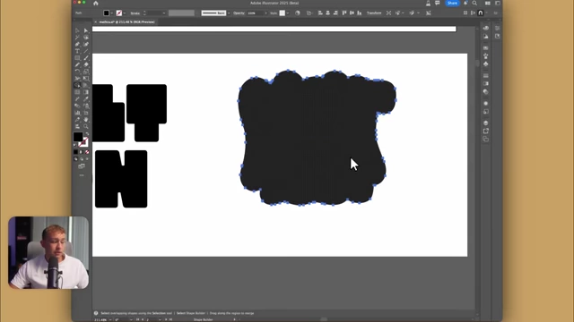Open the fill color dropdown arrow

[111, 13]
